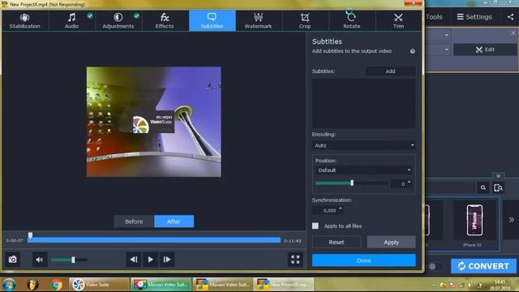
Task: Click the device detection icon
Action: [498, 187]
